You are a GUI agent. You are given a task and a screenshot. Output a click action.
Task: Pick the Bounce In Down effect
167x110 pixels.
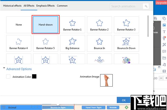click(x=126, y=43)
